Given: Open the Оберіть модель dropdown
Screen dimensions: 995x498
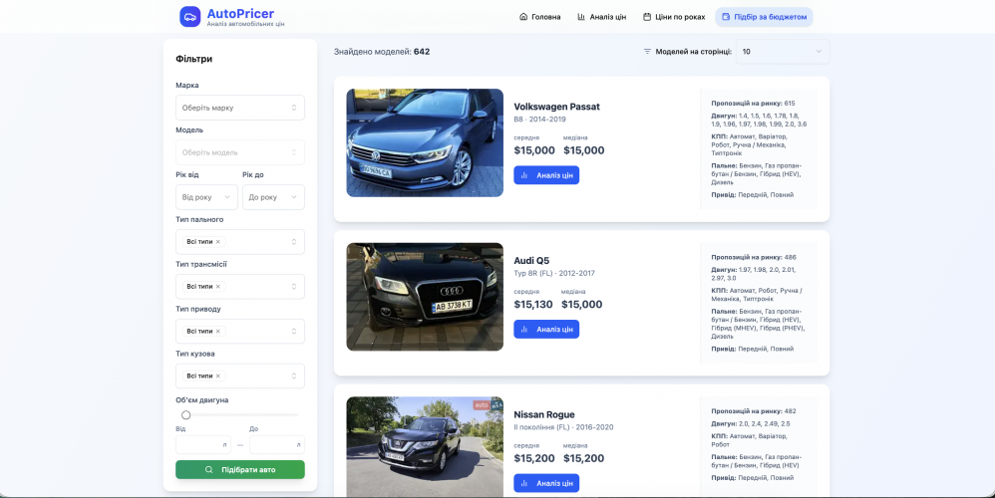Looking at the screenshot, I should 240,152.
